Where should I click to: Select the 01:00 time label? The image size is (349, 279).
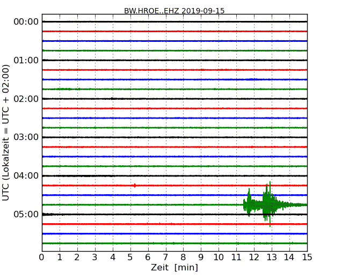click(x=26, y=60)
